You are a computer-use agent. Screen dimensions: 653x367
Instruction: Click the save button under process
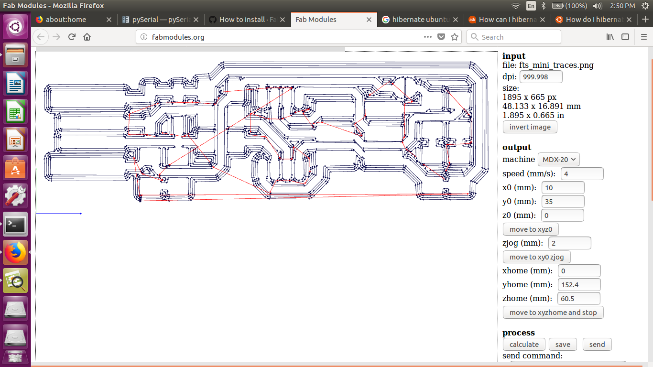pos(563,345)
